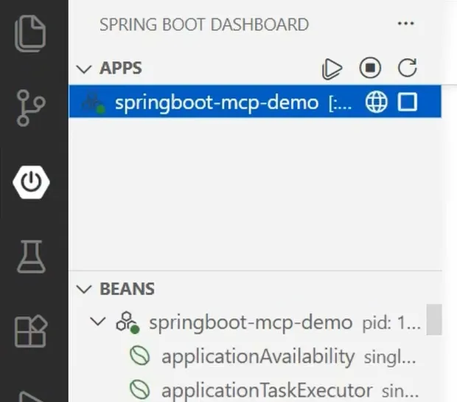Image resolution: width=457 pixels, height=402 pixels.
Task: Click the '[:...' port text of selected app
Action: (340, 103)
